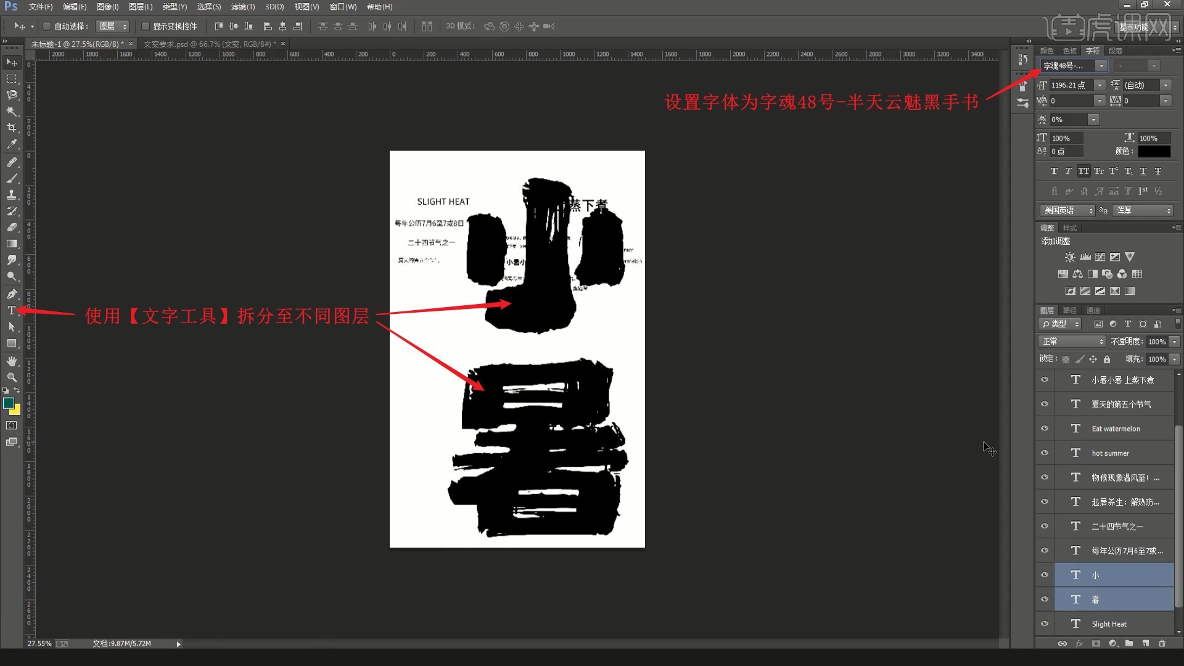Select the Eraser tool
1184x666 pixels.
click(x=12, y=227)
